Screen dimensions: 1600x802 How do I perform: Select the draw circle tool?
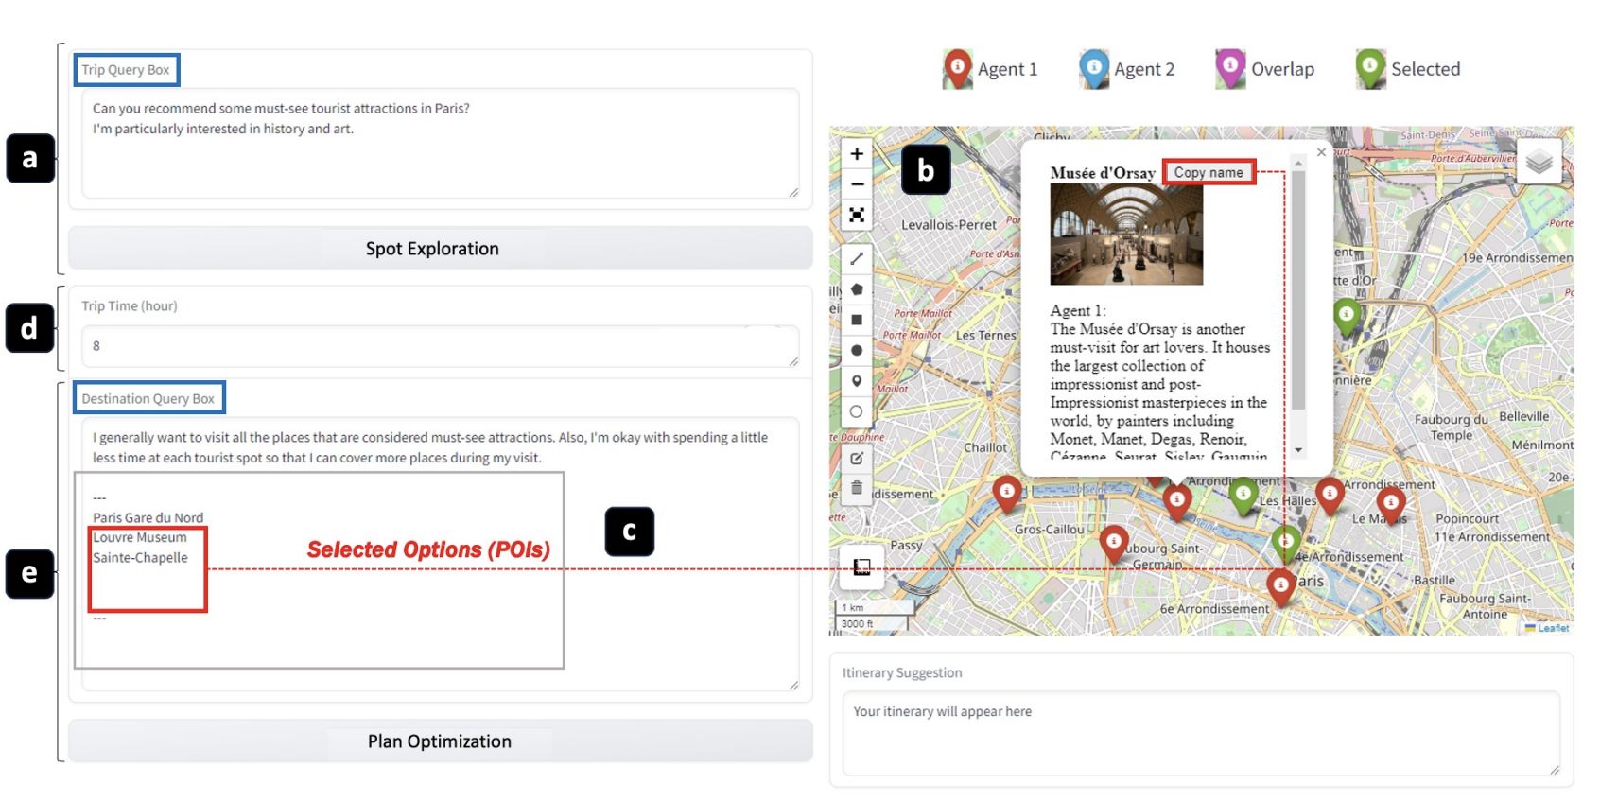pos(857,351)
